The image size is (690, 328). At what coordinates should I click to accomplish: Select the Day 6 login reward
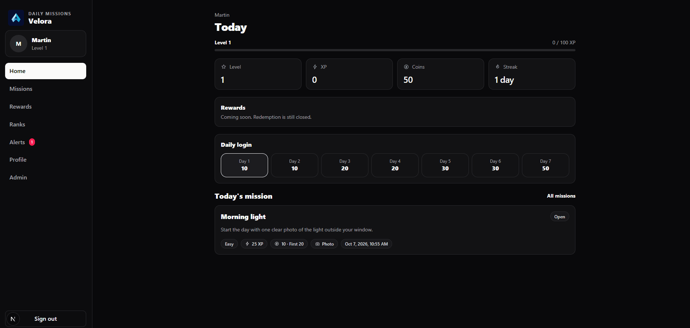pos(495,165)
